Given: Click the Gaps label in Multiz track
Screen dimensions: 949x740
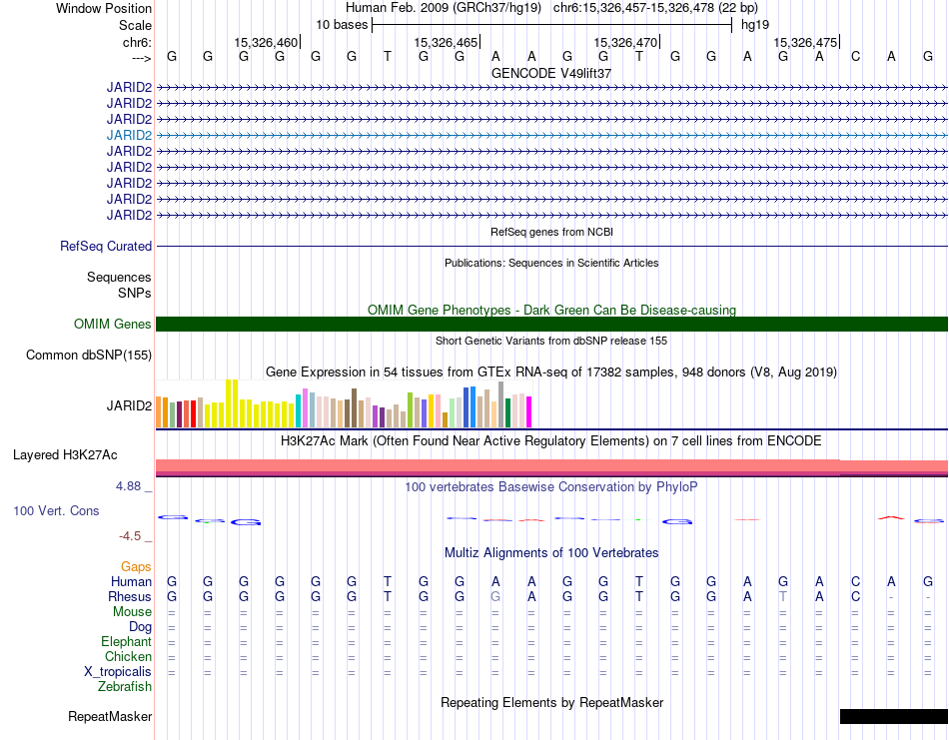Looking at the screenshot, I should tap(136, 567).
